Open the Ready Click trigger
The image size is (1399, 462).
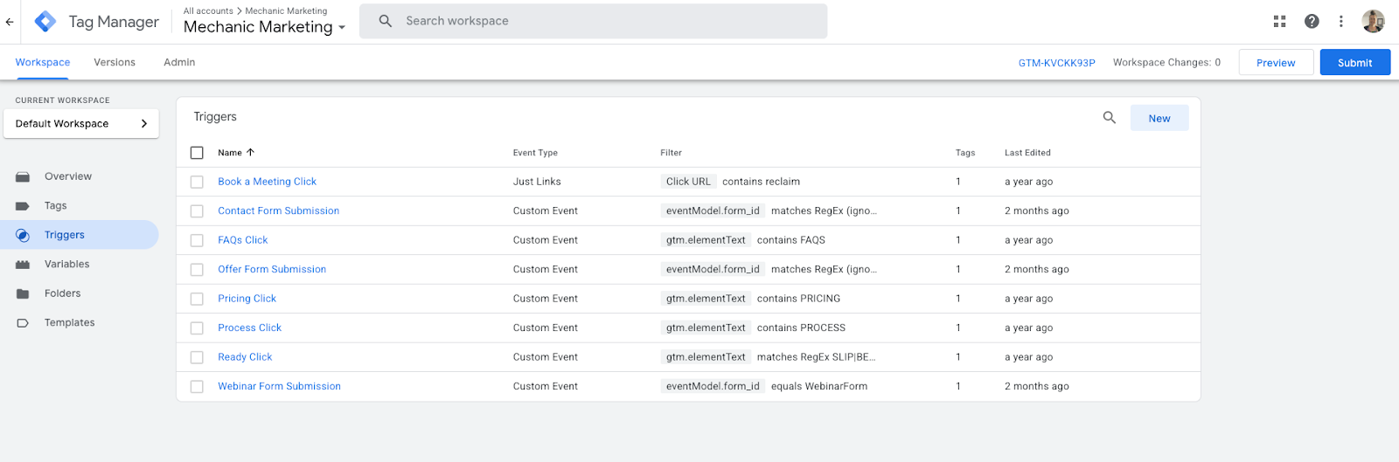click(x=245, y=357)
